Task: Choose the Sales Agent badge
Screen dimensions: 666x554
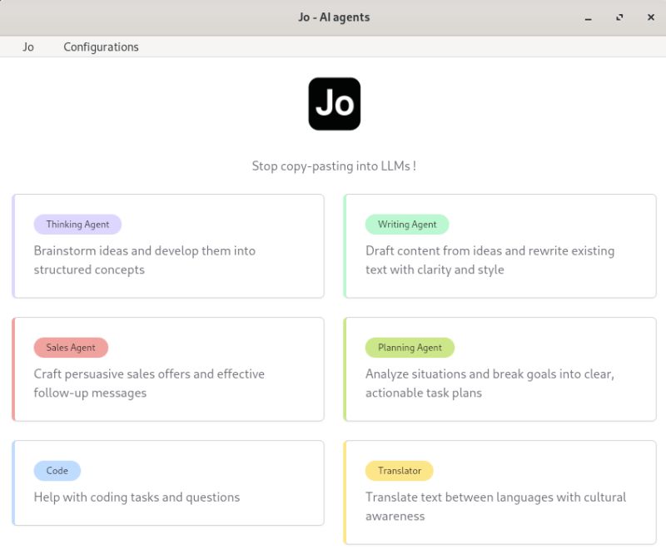Action: click(71, 347)
